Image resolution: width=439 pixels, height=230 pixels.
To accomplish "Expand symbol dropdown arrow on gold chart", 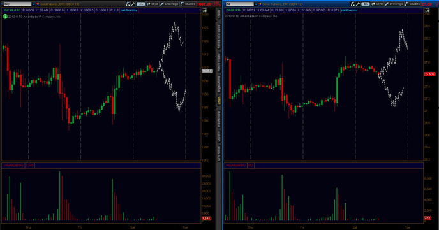I will click(34, 4).
